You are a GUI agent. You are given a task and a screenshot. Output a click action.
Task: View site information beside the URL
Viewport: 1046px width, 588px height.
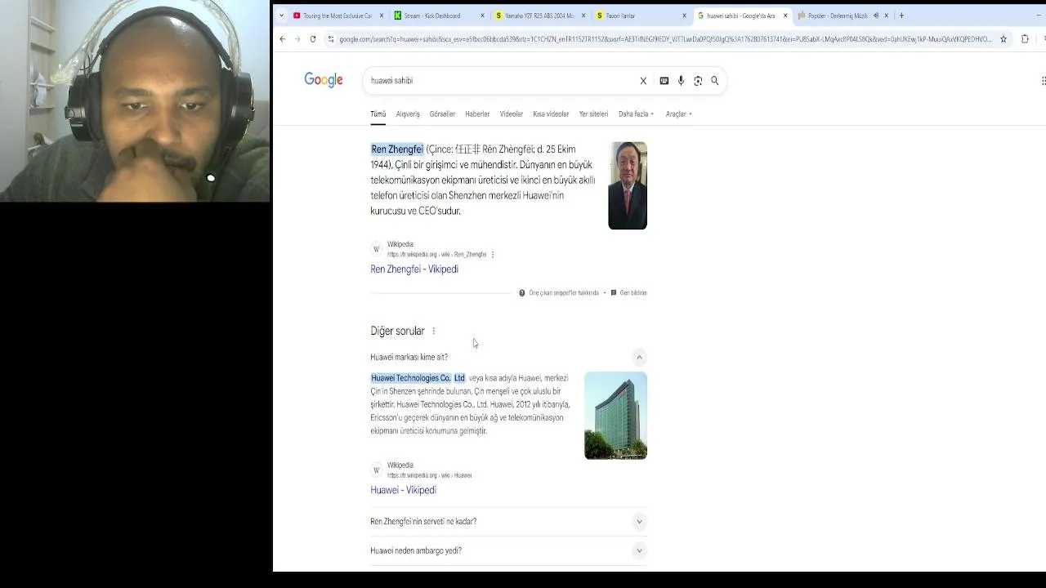[330, 39]
